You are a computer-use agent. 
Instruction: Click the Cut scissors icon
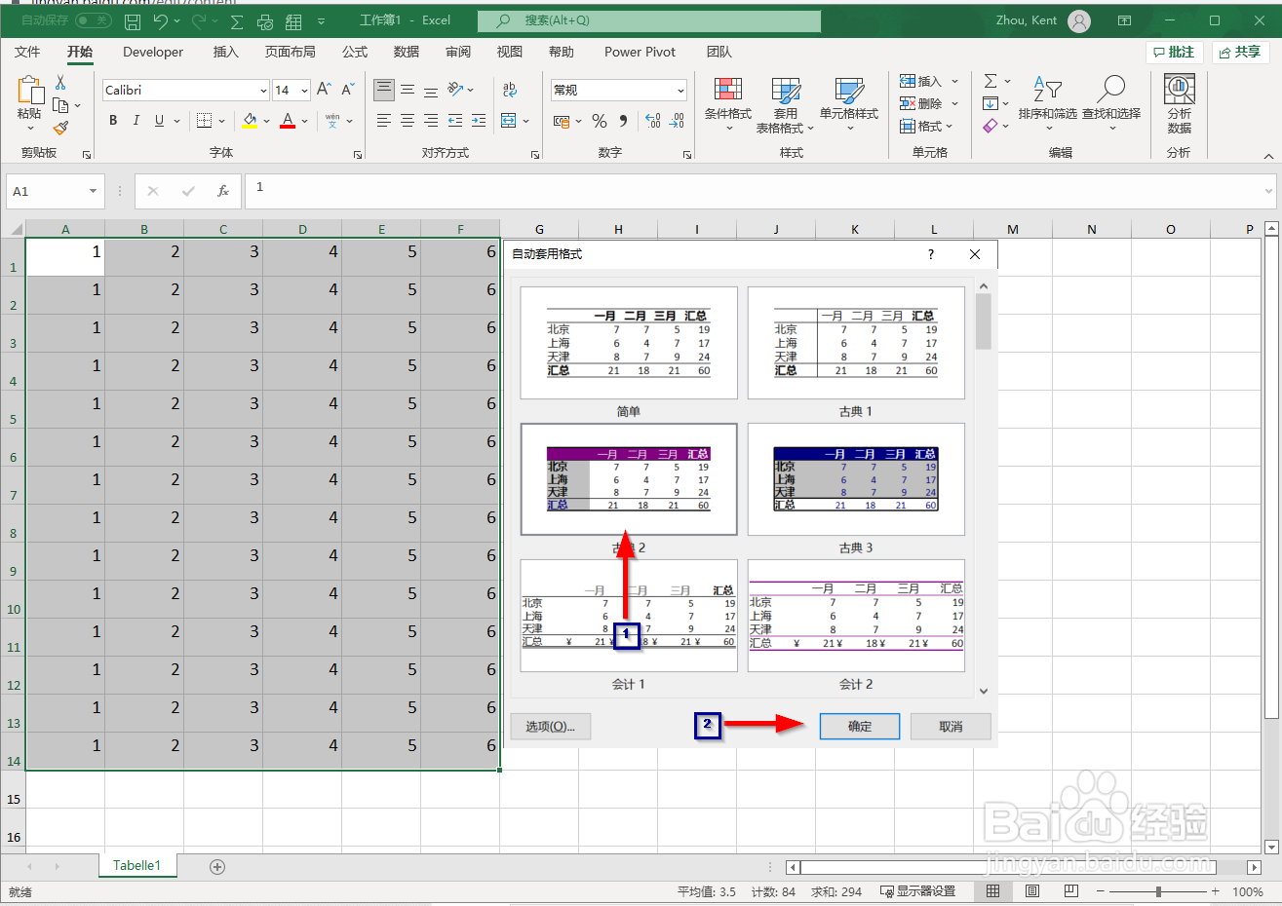click(60, 83)
